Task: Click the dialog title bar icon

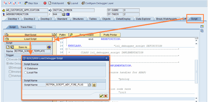Action: (24, 58)
